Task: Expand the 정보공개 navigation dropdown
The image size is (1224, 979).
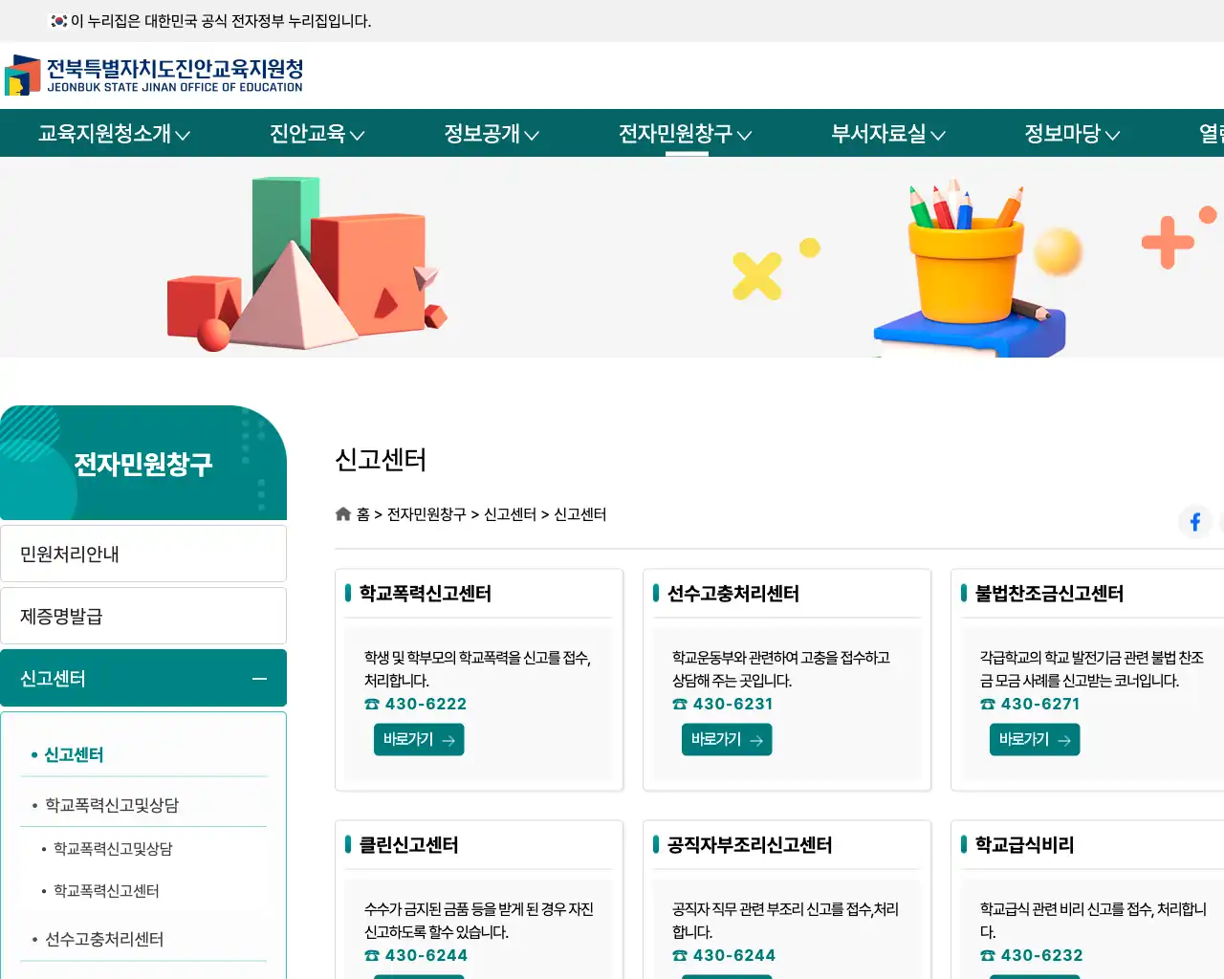Action: pos(491,134)
